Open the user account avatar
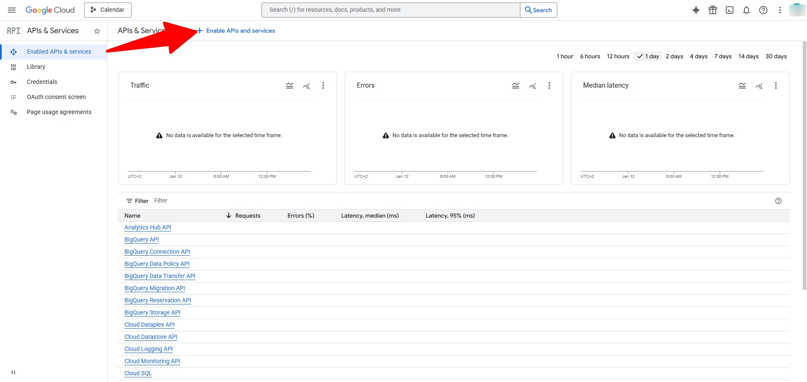The image size is (807, 382). tap(797, 10)
